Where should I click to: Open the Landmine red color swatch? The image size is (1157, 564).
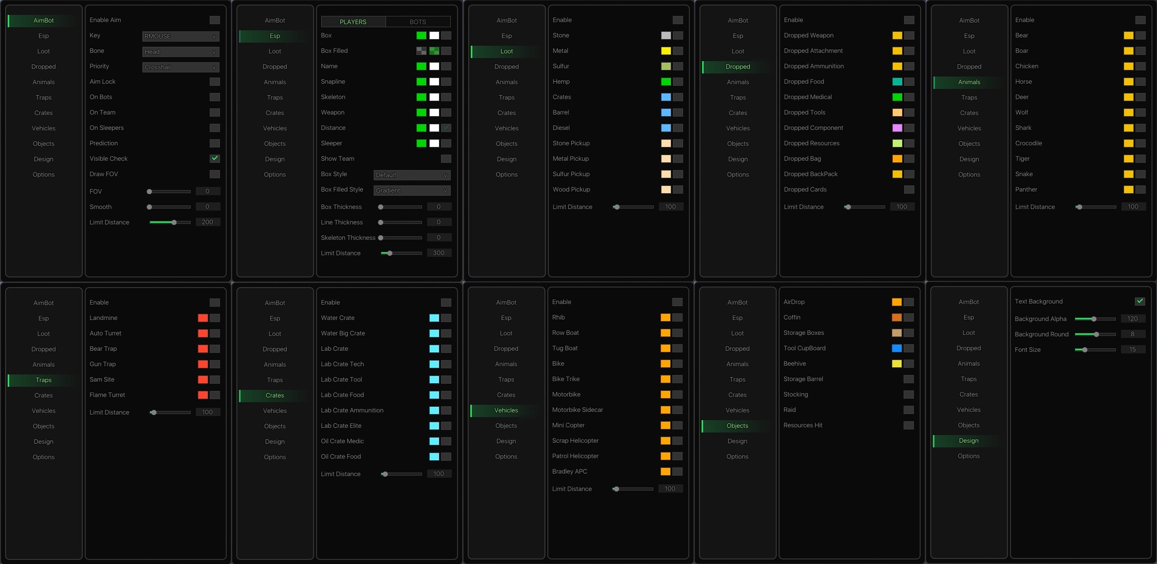203,318
